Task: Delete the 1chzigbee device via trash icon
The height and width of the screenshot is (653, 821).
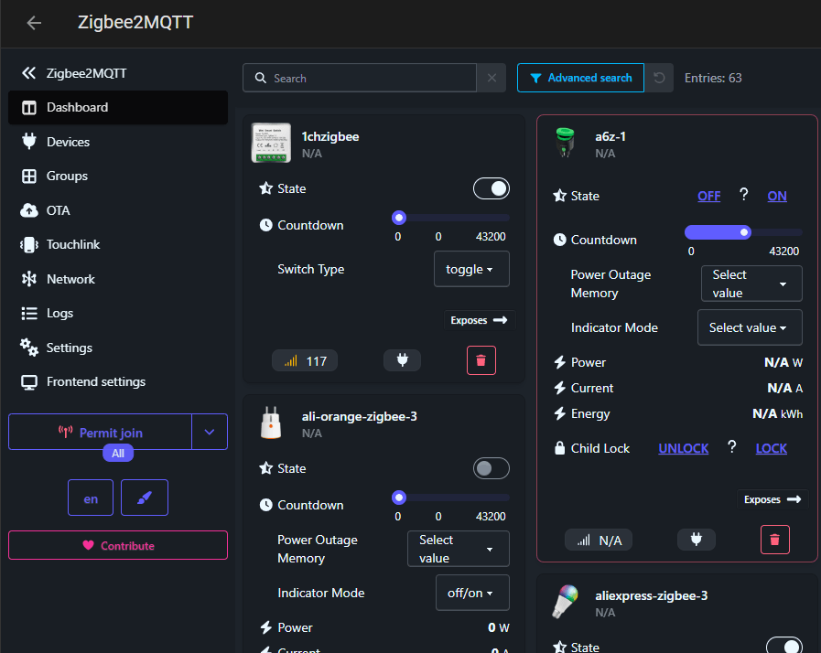Action: (x=481, y=360)
